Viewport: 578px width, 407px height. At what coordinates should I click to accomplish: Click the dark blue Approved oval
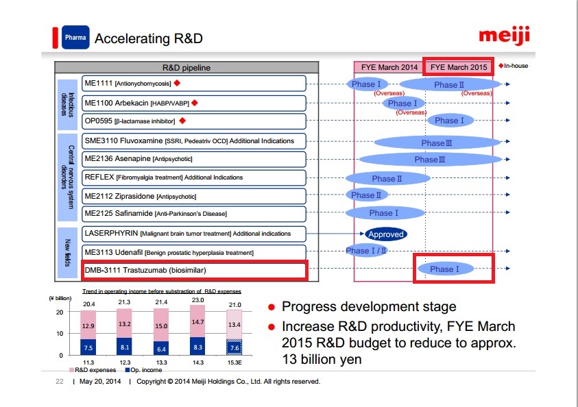click(385, 234)
